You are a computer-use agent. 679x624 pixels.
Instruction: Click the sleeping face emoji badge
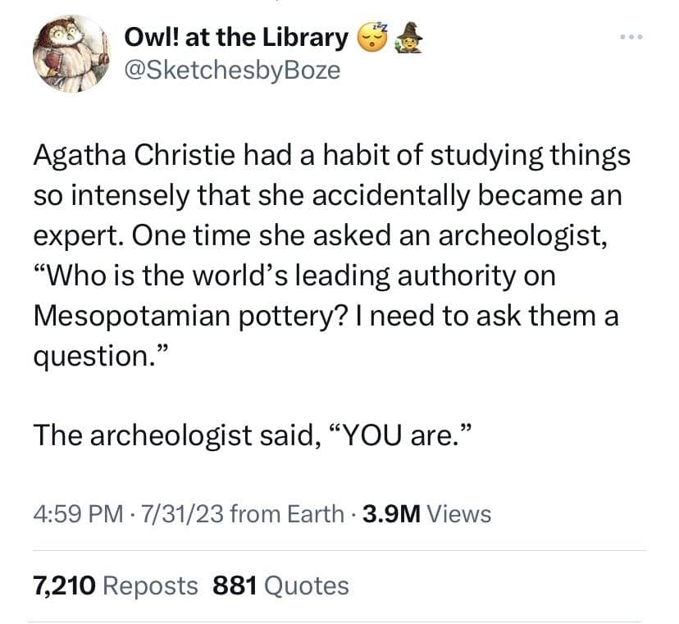(372, 37)
